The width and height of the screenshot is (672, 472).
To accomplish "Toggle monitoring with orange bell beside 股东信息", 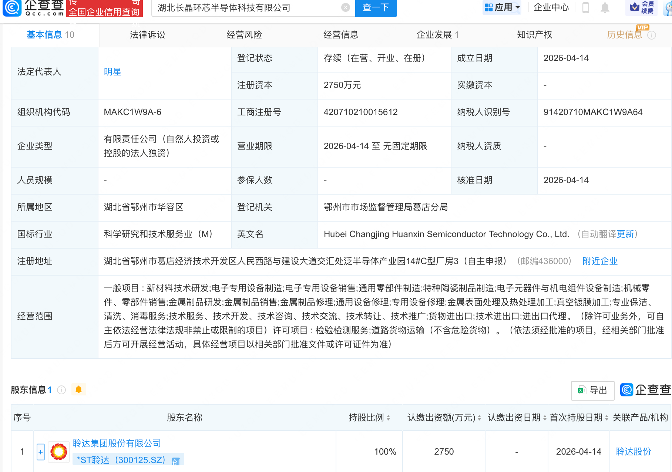I will [78, 390].
